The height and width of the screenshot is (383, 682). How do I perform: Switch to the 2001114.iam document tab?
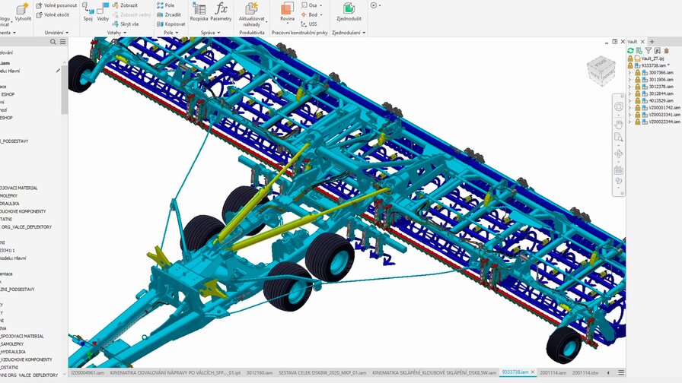coord(551,373)
